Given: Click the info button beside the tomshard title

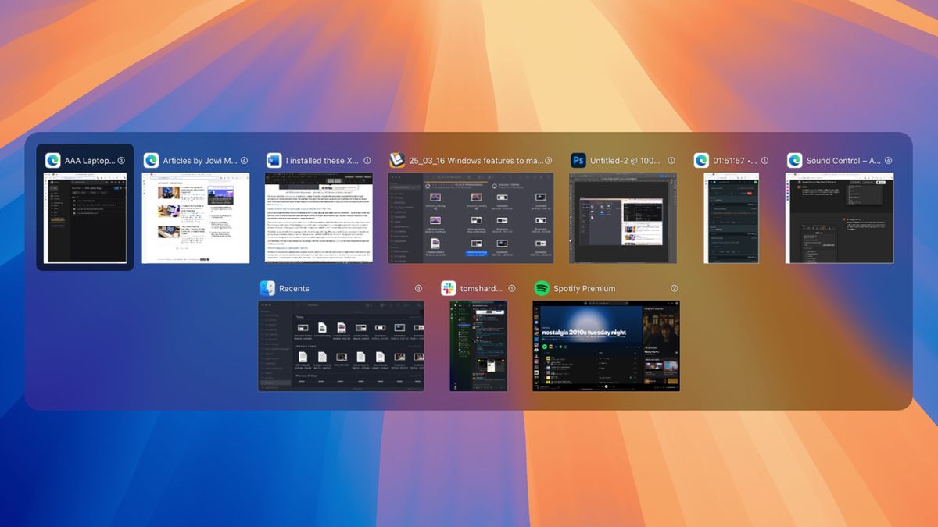Looking at the screenshot, I should point(512,287).
